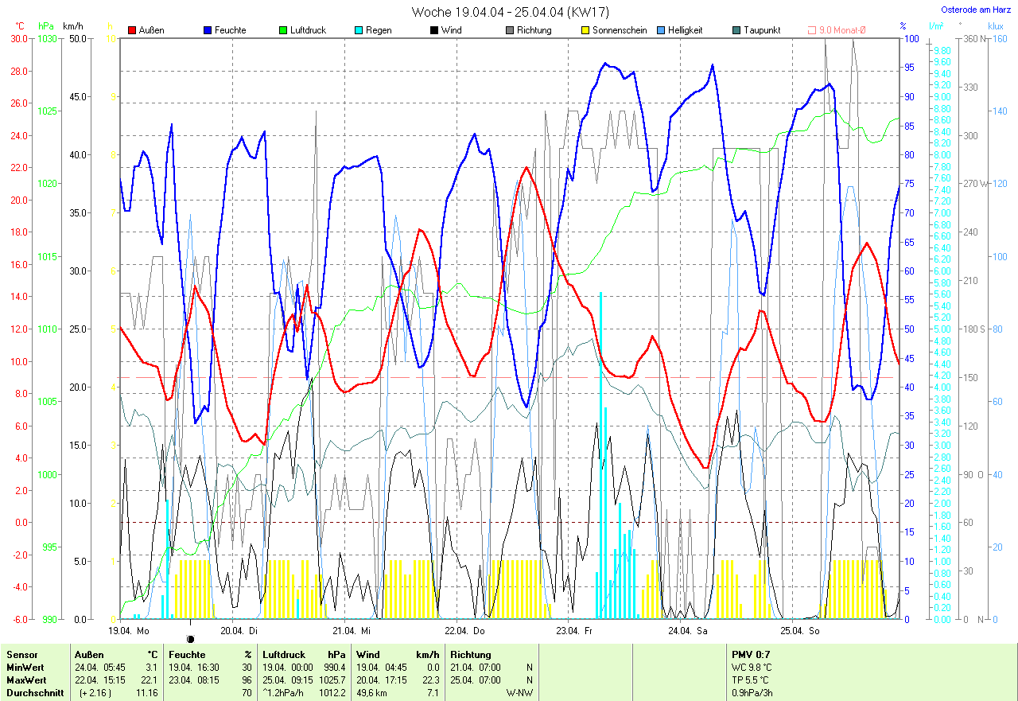Select the black Wind legend marker
Viewport: 1018px width, 701px height.
[434, 30]
